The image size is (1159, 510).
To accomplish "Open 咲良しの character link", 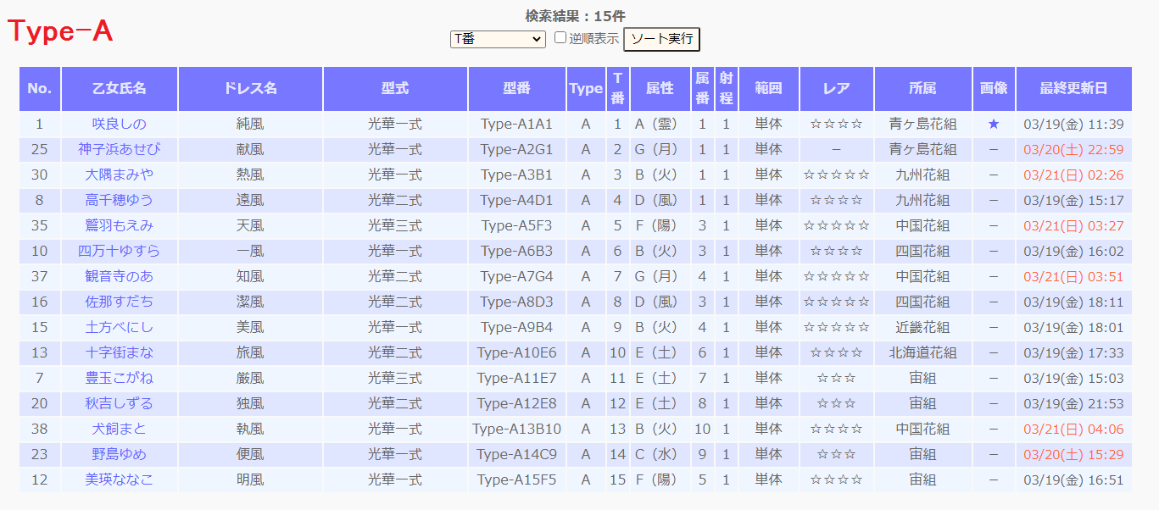I will 120,125.
